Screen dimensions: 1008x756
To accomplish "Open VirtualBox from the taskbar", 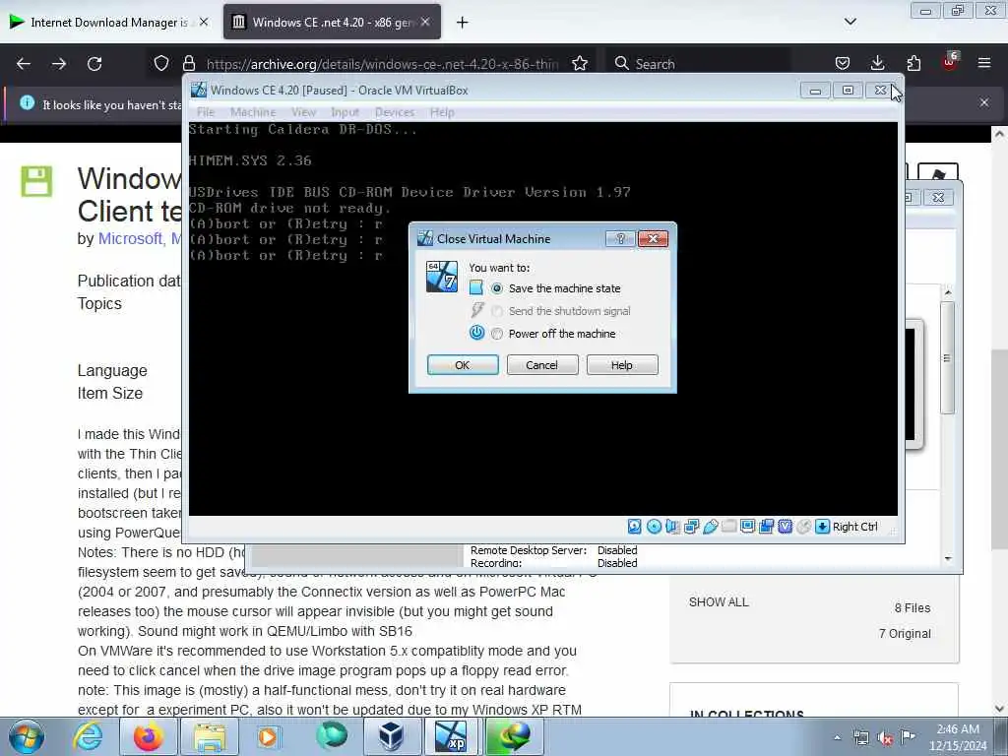I will [390, 736].
